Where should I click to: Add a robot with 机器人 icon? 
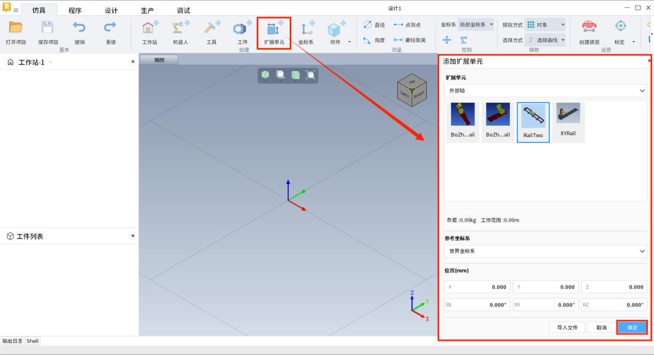point(180,28)
